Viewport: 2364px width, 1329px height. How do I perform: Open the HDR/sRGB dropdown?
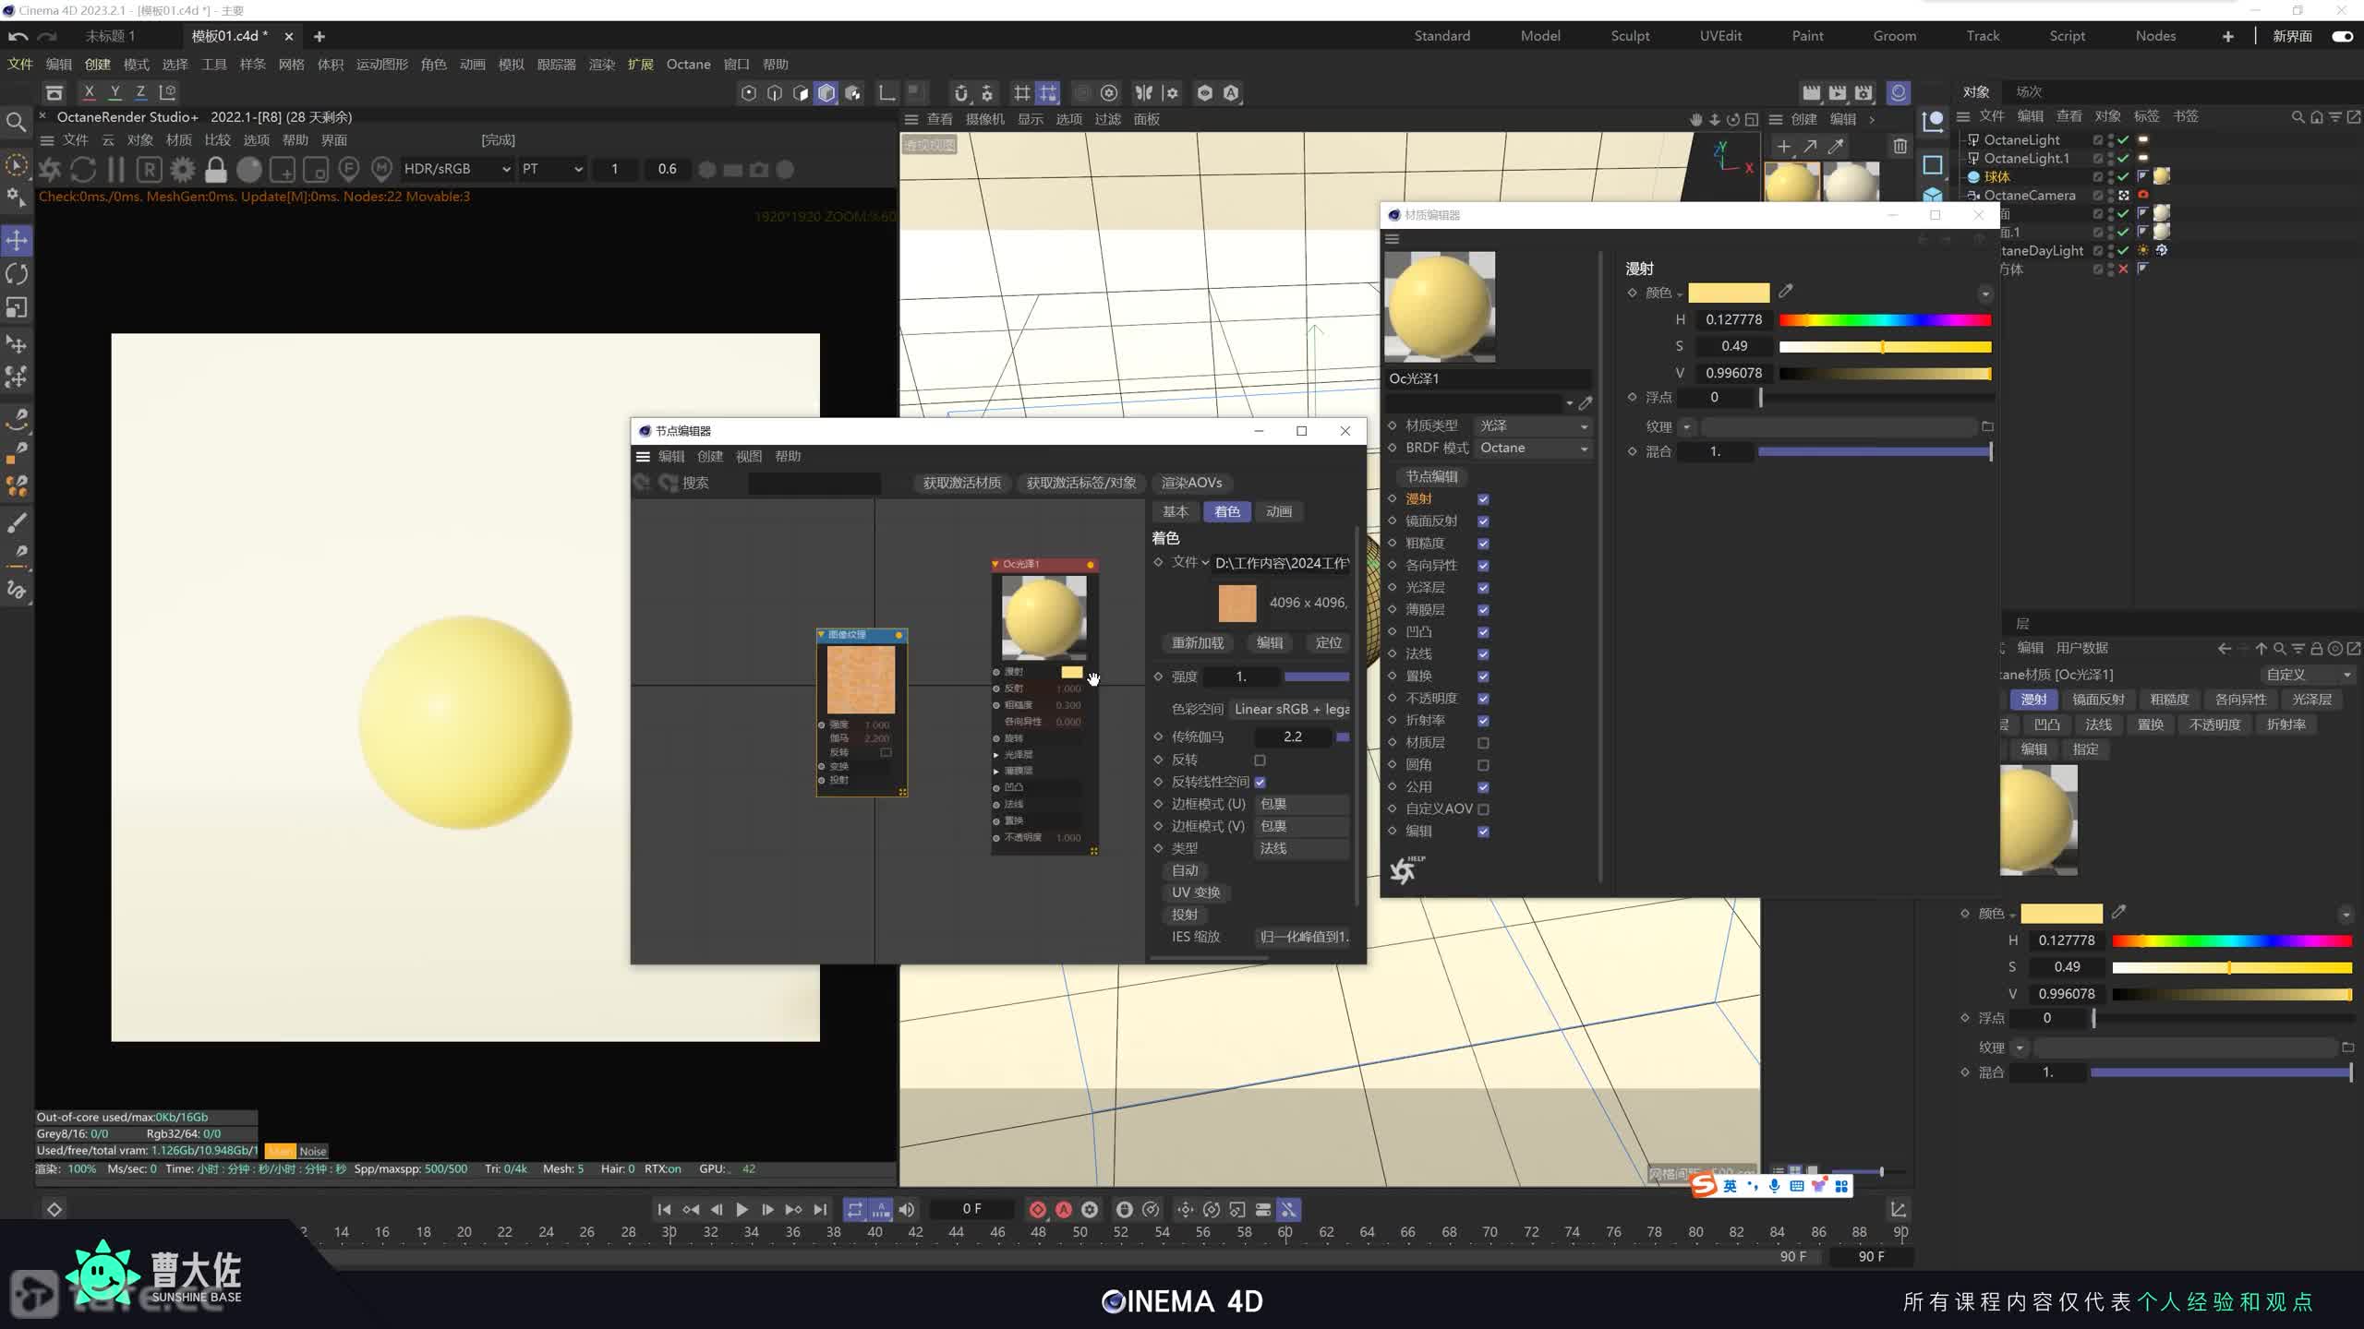click(456, 169)
